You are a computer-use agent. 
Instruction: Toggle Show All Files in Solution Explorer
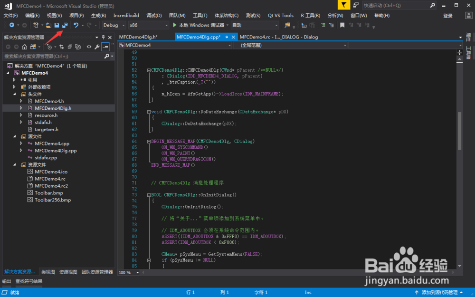[78, 47]
